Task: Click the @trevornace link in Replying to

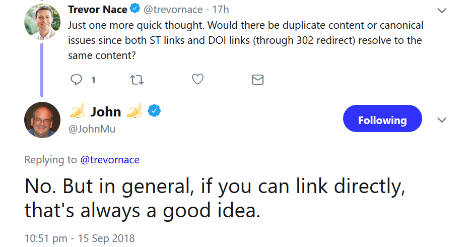Action: 110,160
